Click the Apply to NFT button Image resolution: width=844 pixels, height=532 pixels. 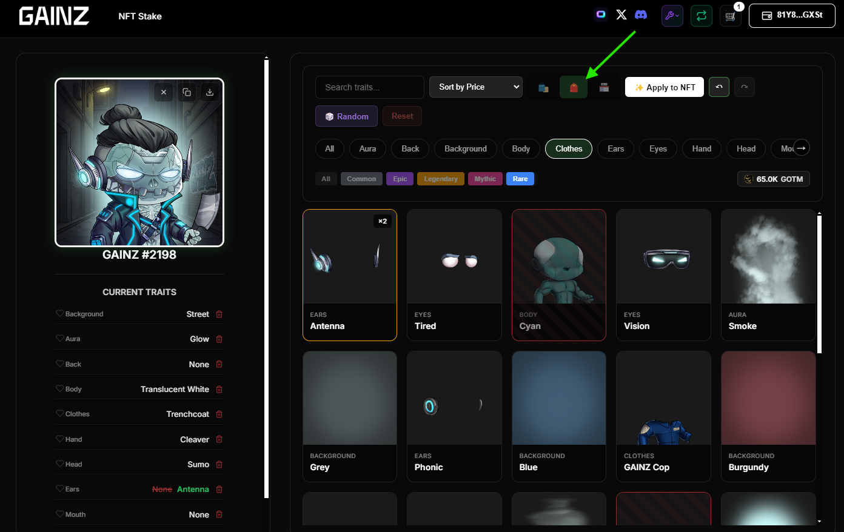pyautogui.click(x=665, y=87)
